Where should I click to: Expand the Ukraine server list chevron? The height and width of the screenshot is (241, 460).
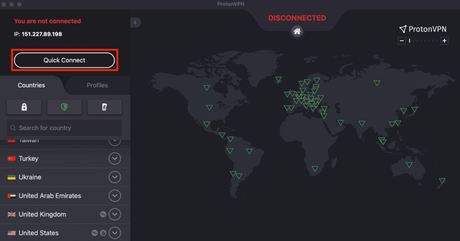tap(115, 177)
